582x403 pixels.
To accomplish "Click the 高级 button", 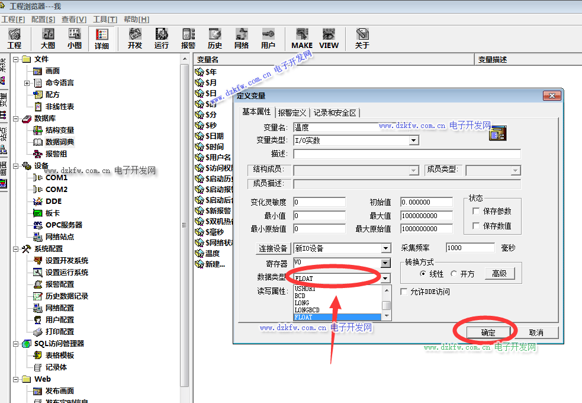I will tap(500, 273).
